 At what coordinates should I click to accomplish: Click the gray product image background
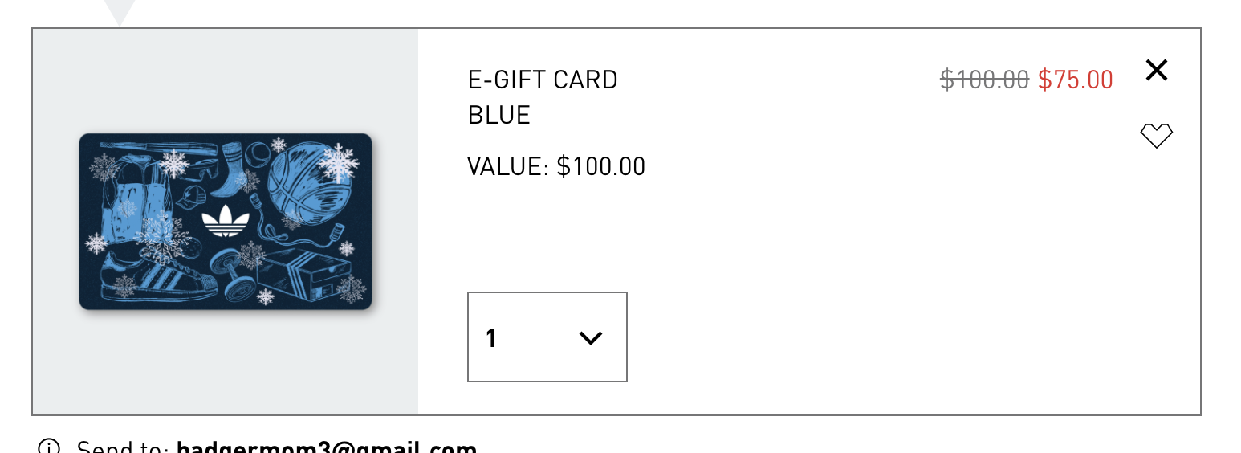pos(225,369)
